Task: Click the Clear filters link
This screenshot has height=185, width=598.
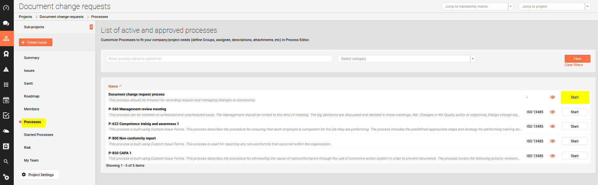Action: [x=574, y=65]
